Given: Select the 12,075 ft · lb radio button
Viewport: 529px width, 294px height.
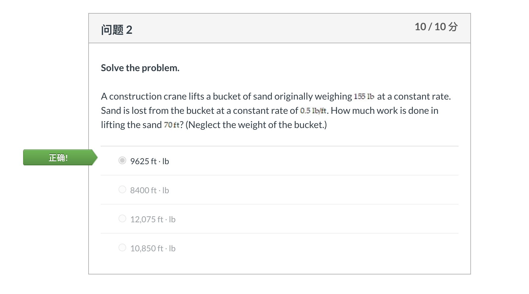Looking at the screenshot, I should coord(122,218).
